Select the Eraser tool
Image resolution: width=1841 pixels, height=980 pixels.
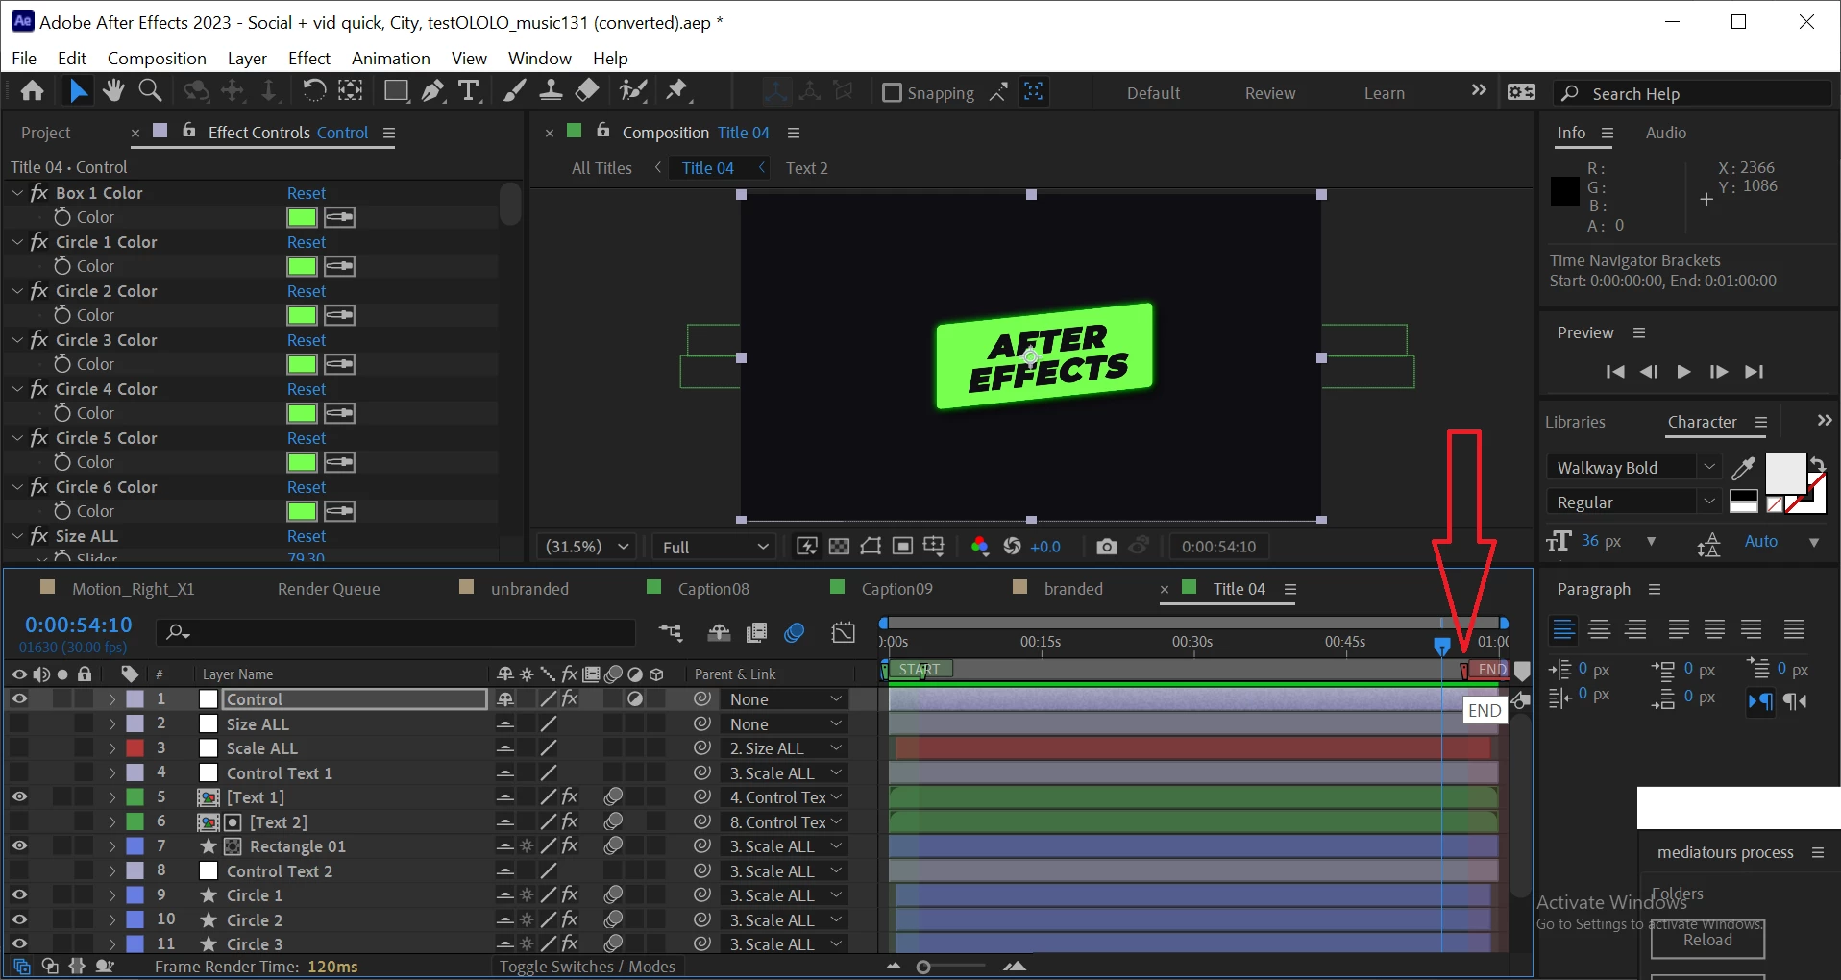pos(587,91)
